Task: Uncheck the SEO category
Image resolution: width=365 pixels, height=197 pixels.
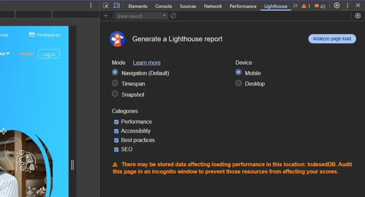Action: (x=117, y=150)
